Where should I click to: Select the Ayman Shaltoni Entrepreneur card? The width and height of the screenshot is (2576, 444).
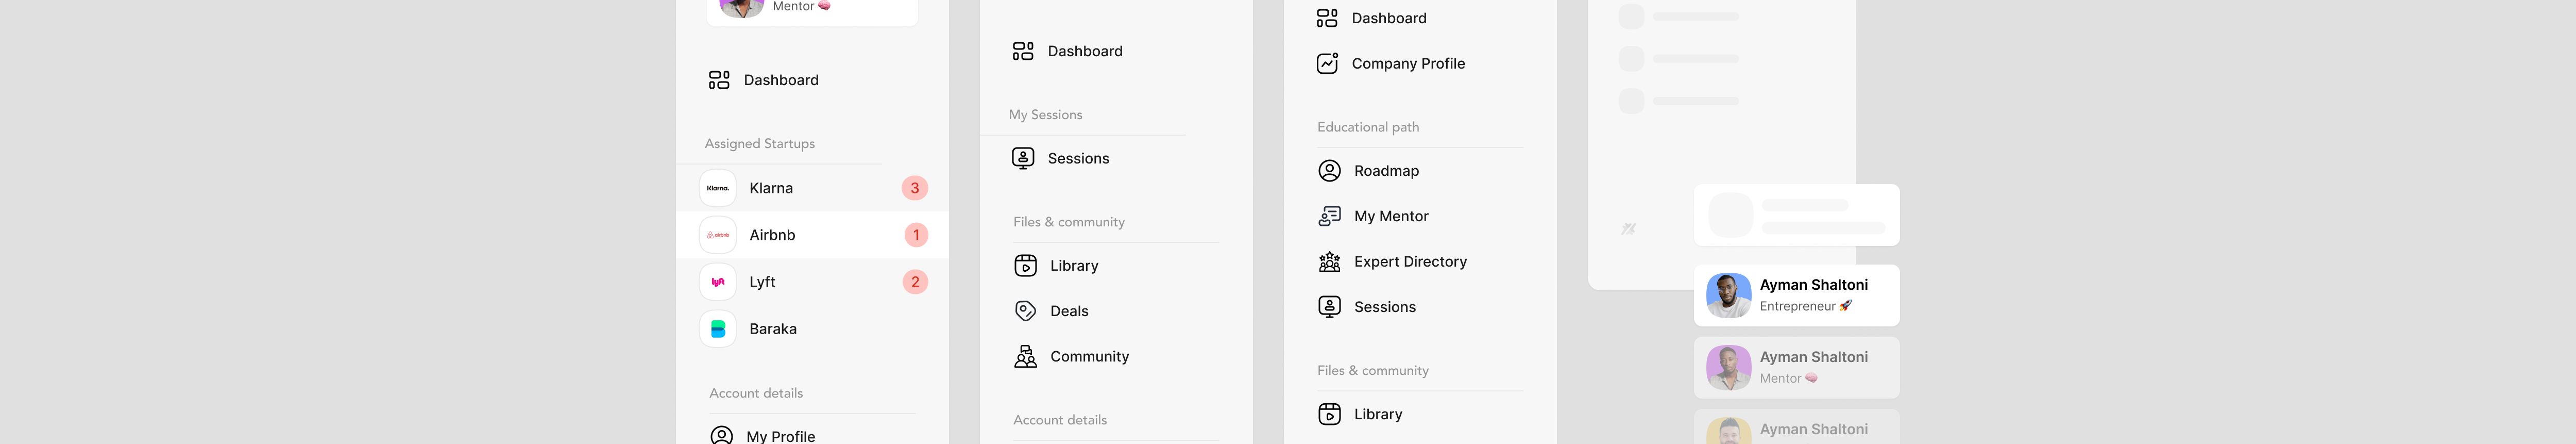1796,295
